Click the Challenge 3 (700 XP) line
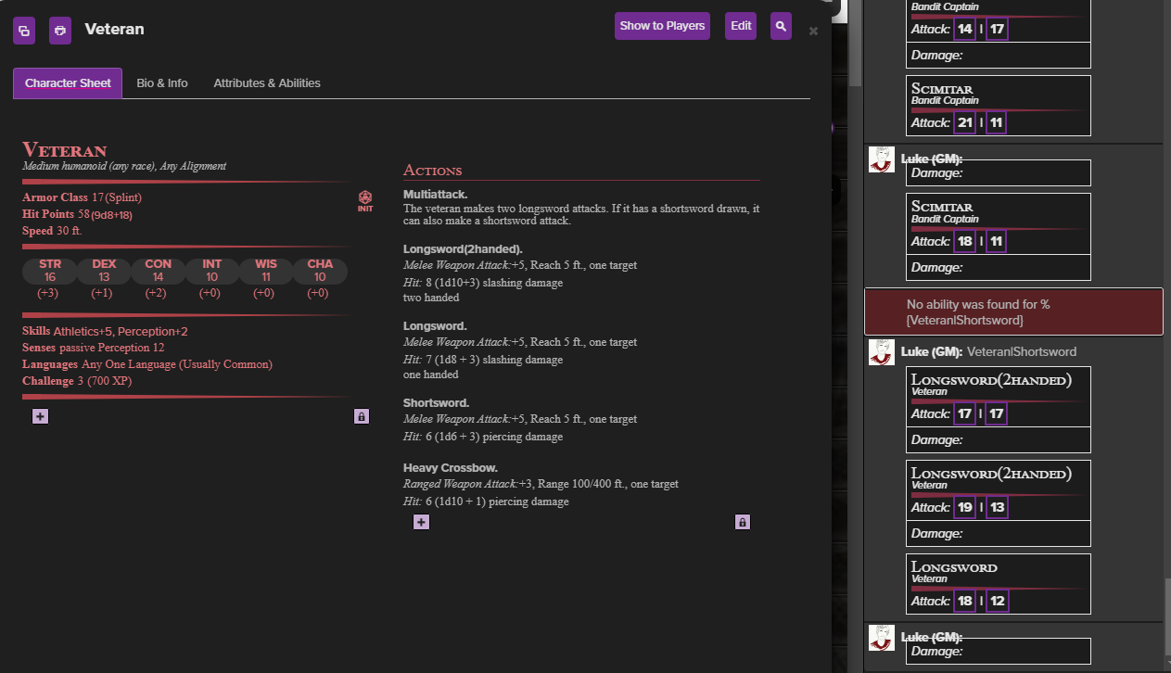 point(79,381)
